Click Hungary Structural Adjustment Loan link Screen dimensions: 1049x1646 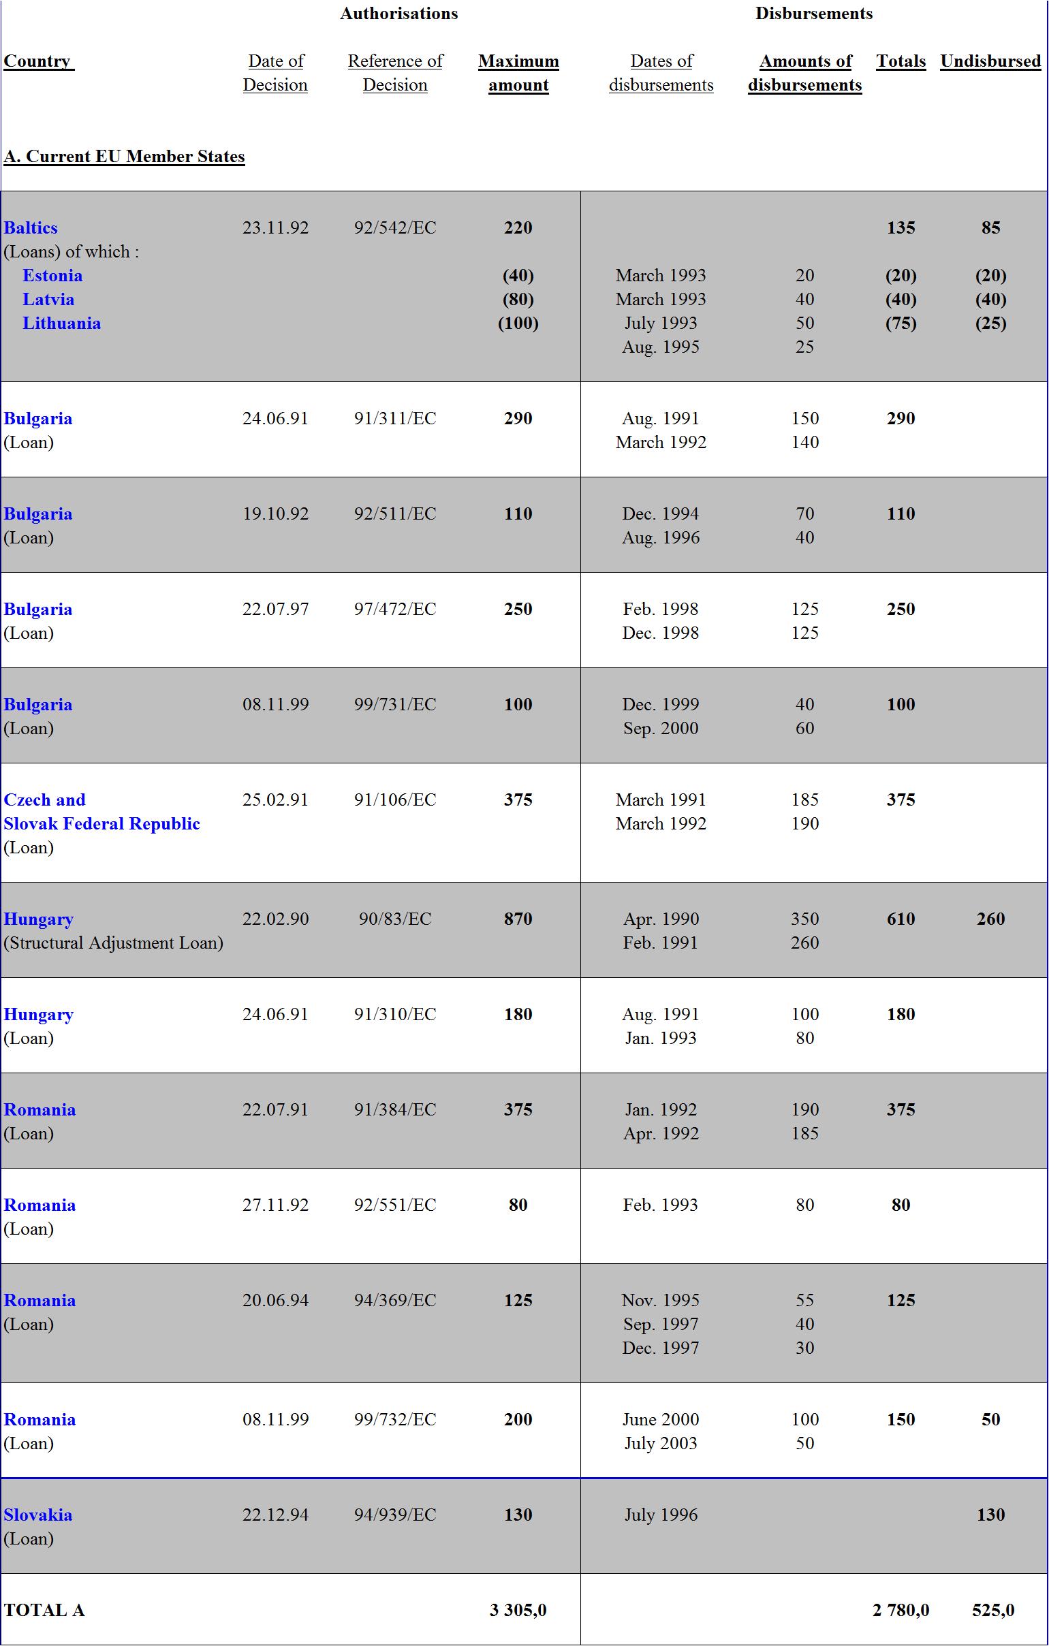(x=38, y=919)
